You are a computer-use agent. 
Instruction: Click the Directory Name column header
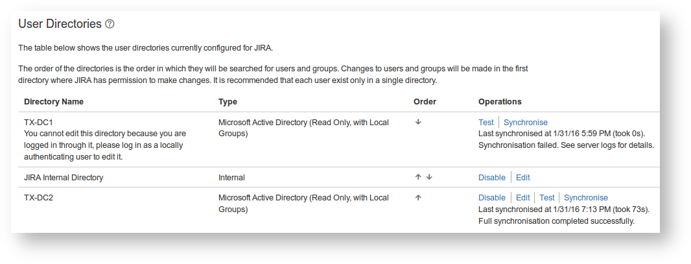pyautogui.click(x=54, y=102)
